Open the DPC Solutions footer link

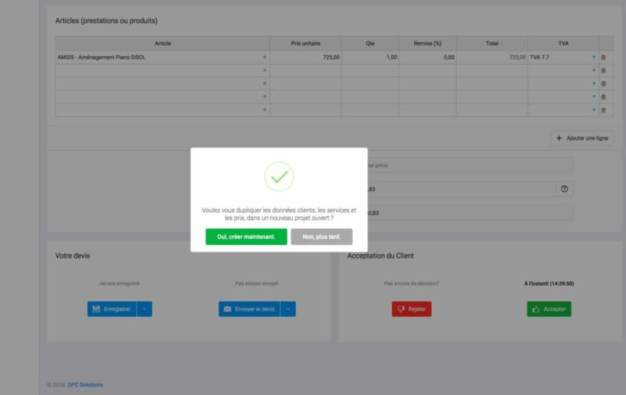tap(85, 385)
